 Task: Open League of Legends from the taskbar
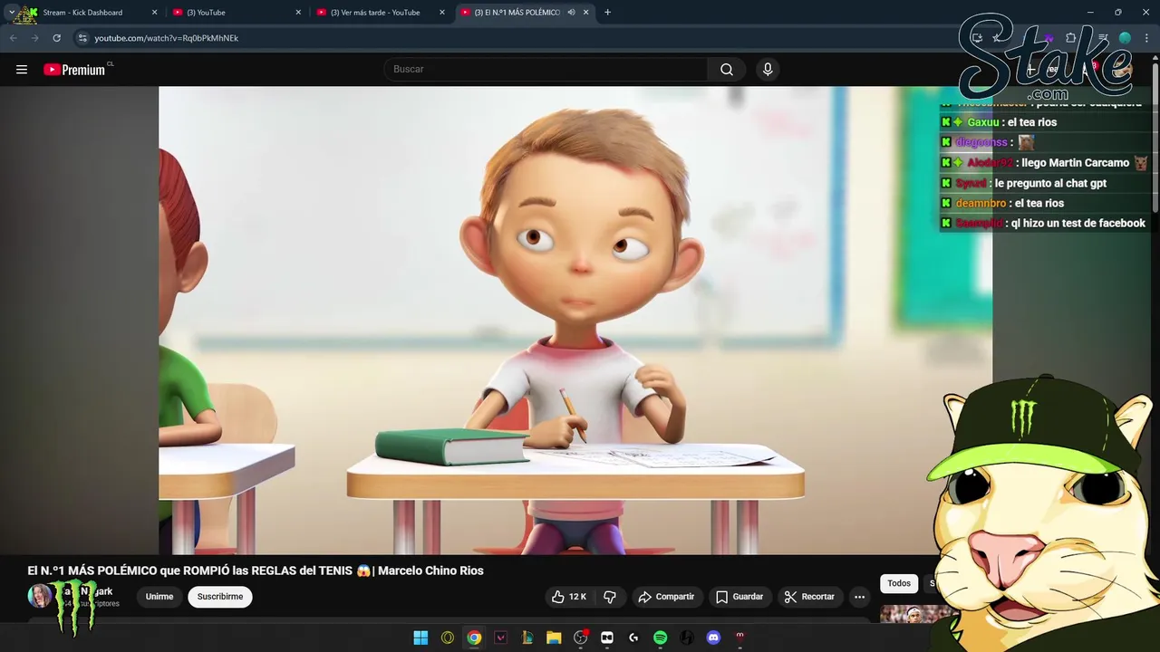[x=527, y=638]
